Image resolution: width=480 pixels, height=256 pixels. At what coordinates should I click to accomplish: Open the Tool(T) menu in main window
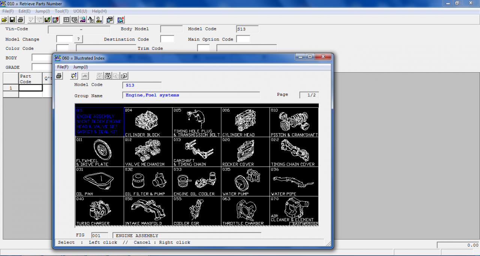pyautogui.click(x=61, y=11)
